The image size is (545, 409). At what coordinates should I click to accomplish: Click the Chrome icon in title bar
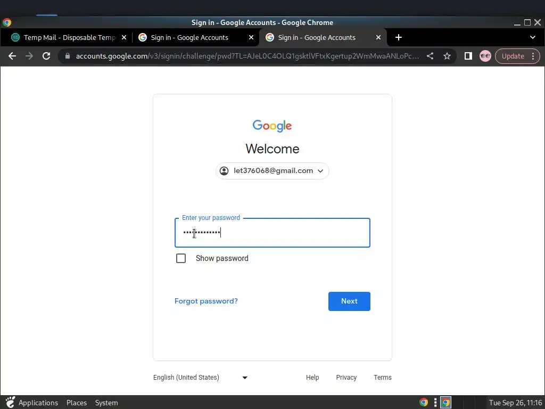(x=7, y=22)
